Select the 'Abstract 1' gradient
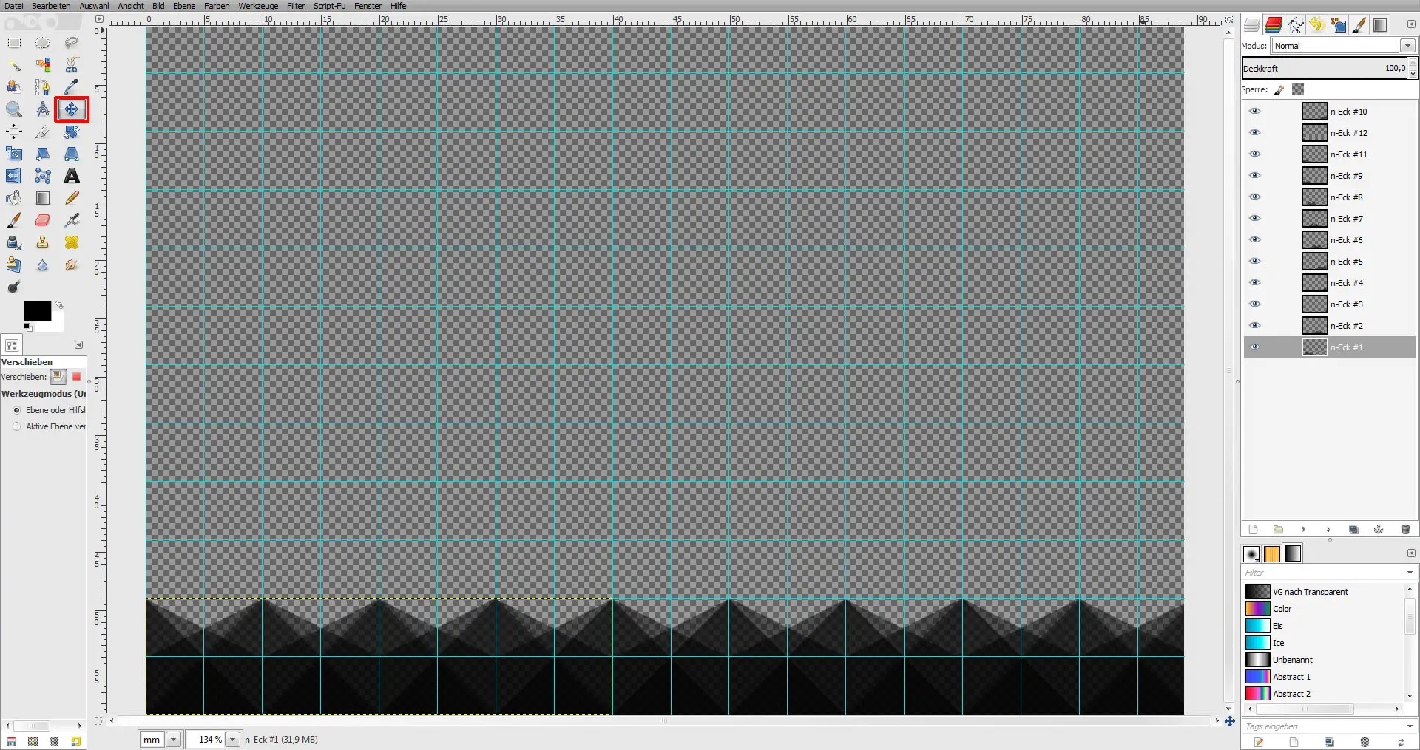The image size is (1420, 750). [1291, 677]
